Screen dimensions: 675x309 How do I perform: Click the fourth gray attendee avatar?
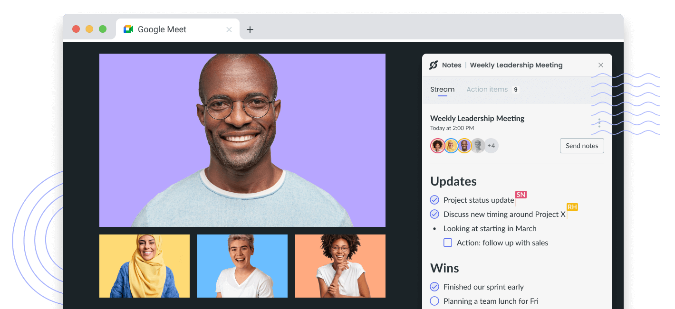[478, 146]
